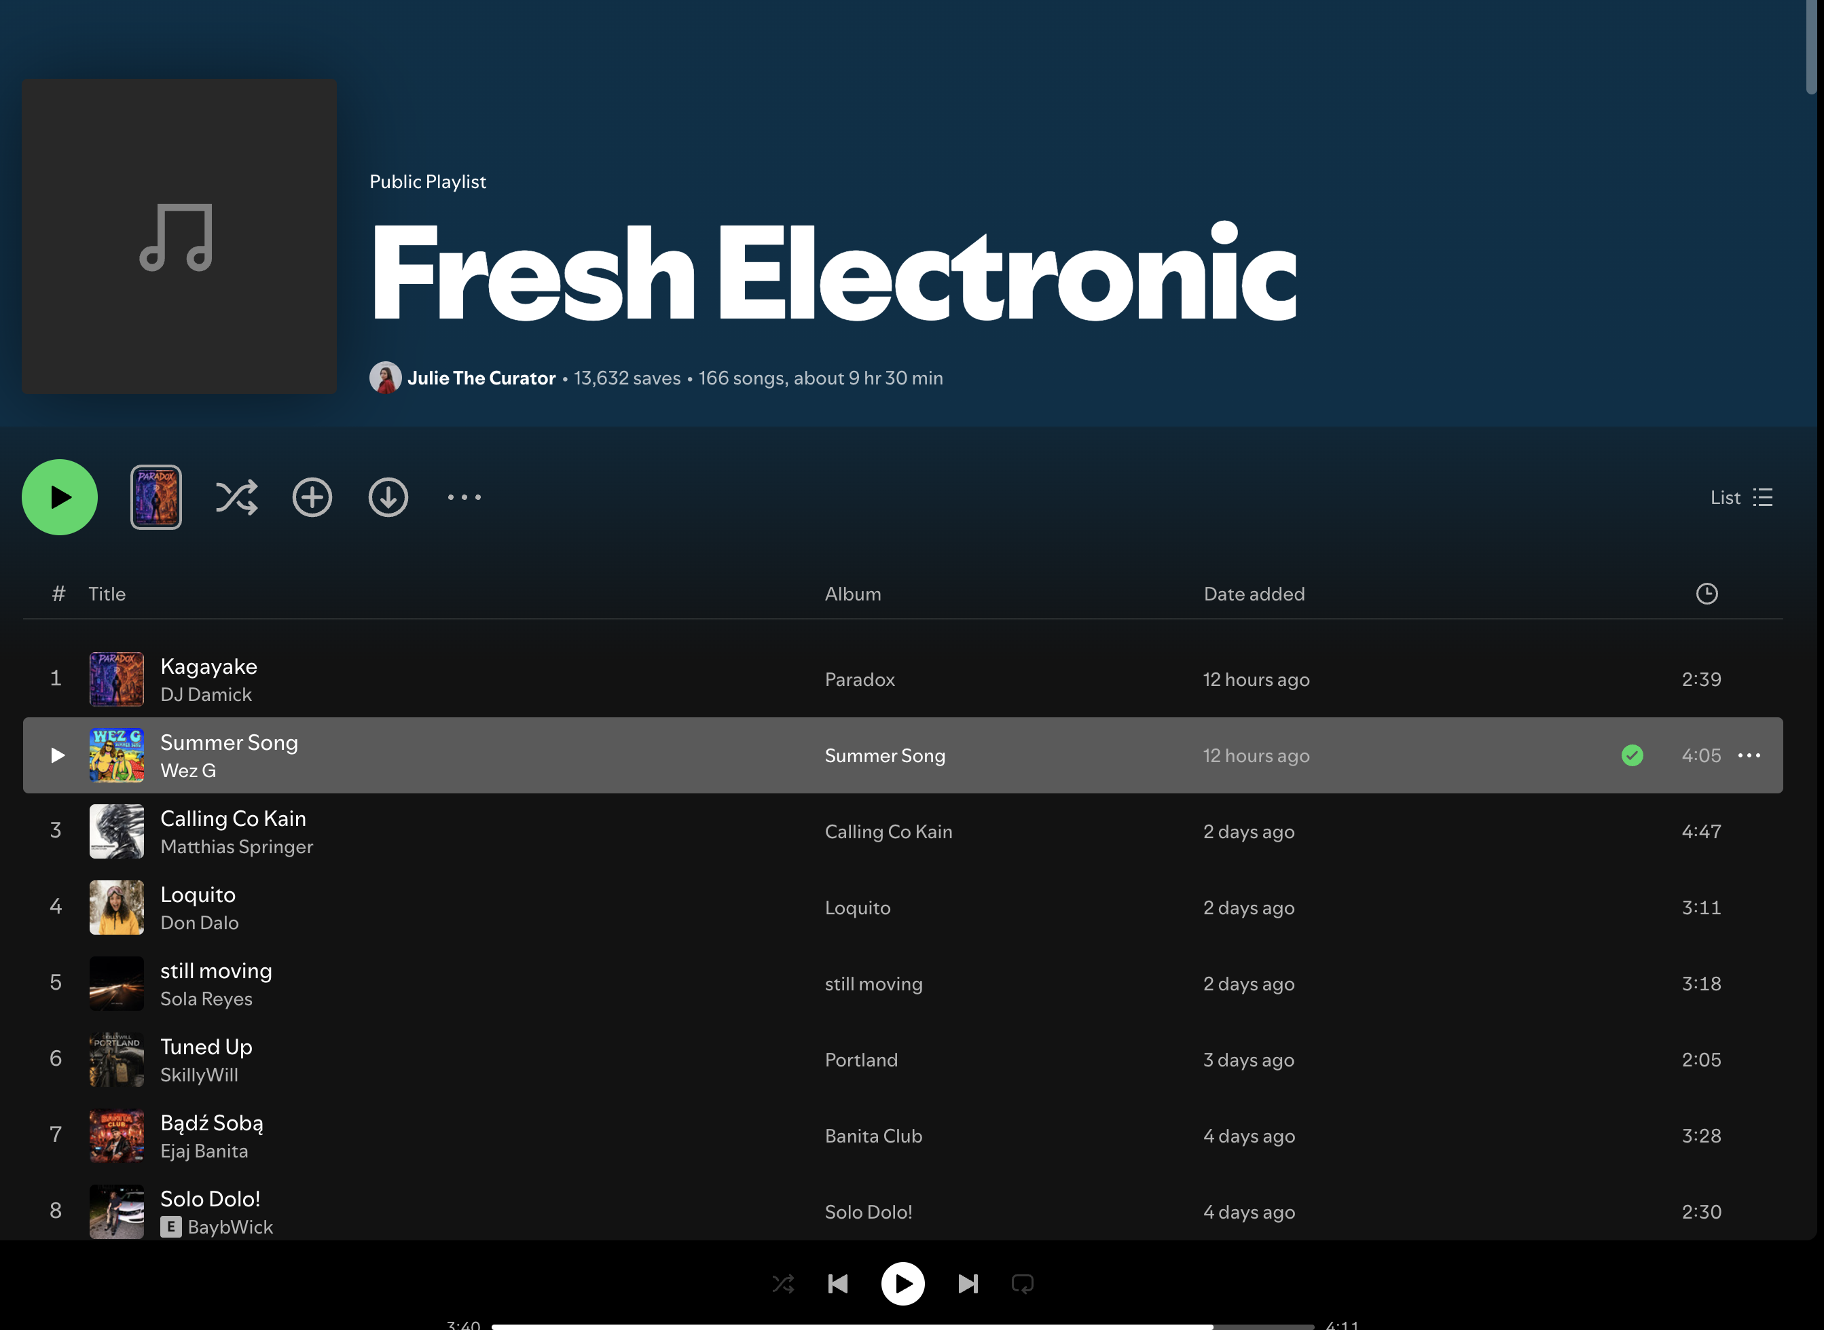Open artist Ejaj Banita
This screenshot has width=1824, height=1330.
click(204, 1151)
